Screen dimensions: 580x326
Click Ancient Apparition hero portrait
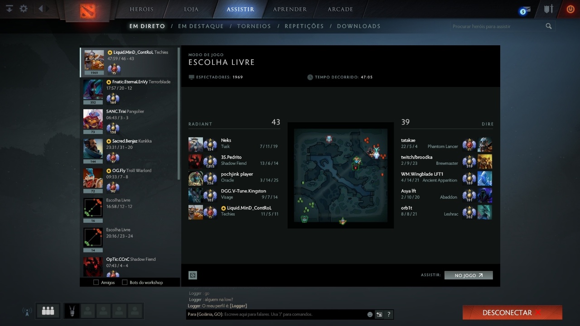[484, 178]
